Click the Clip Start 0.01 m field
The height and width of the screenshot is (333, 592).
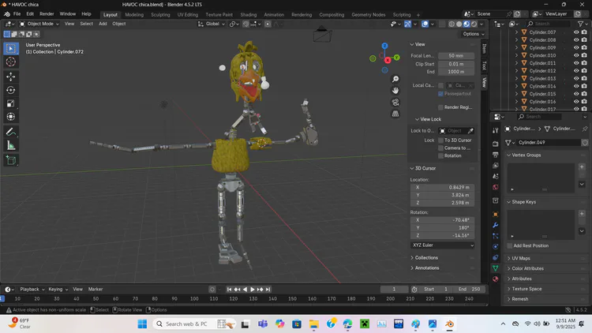[x=456, y=64]
